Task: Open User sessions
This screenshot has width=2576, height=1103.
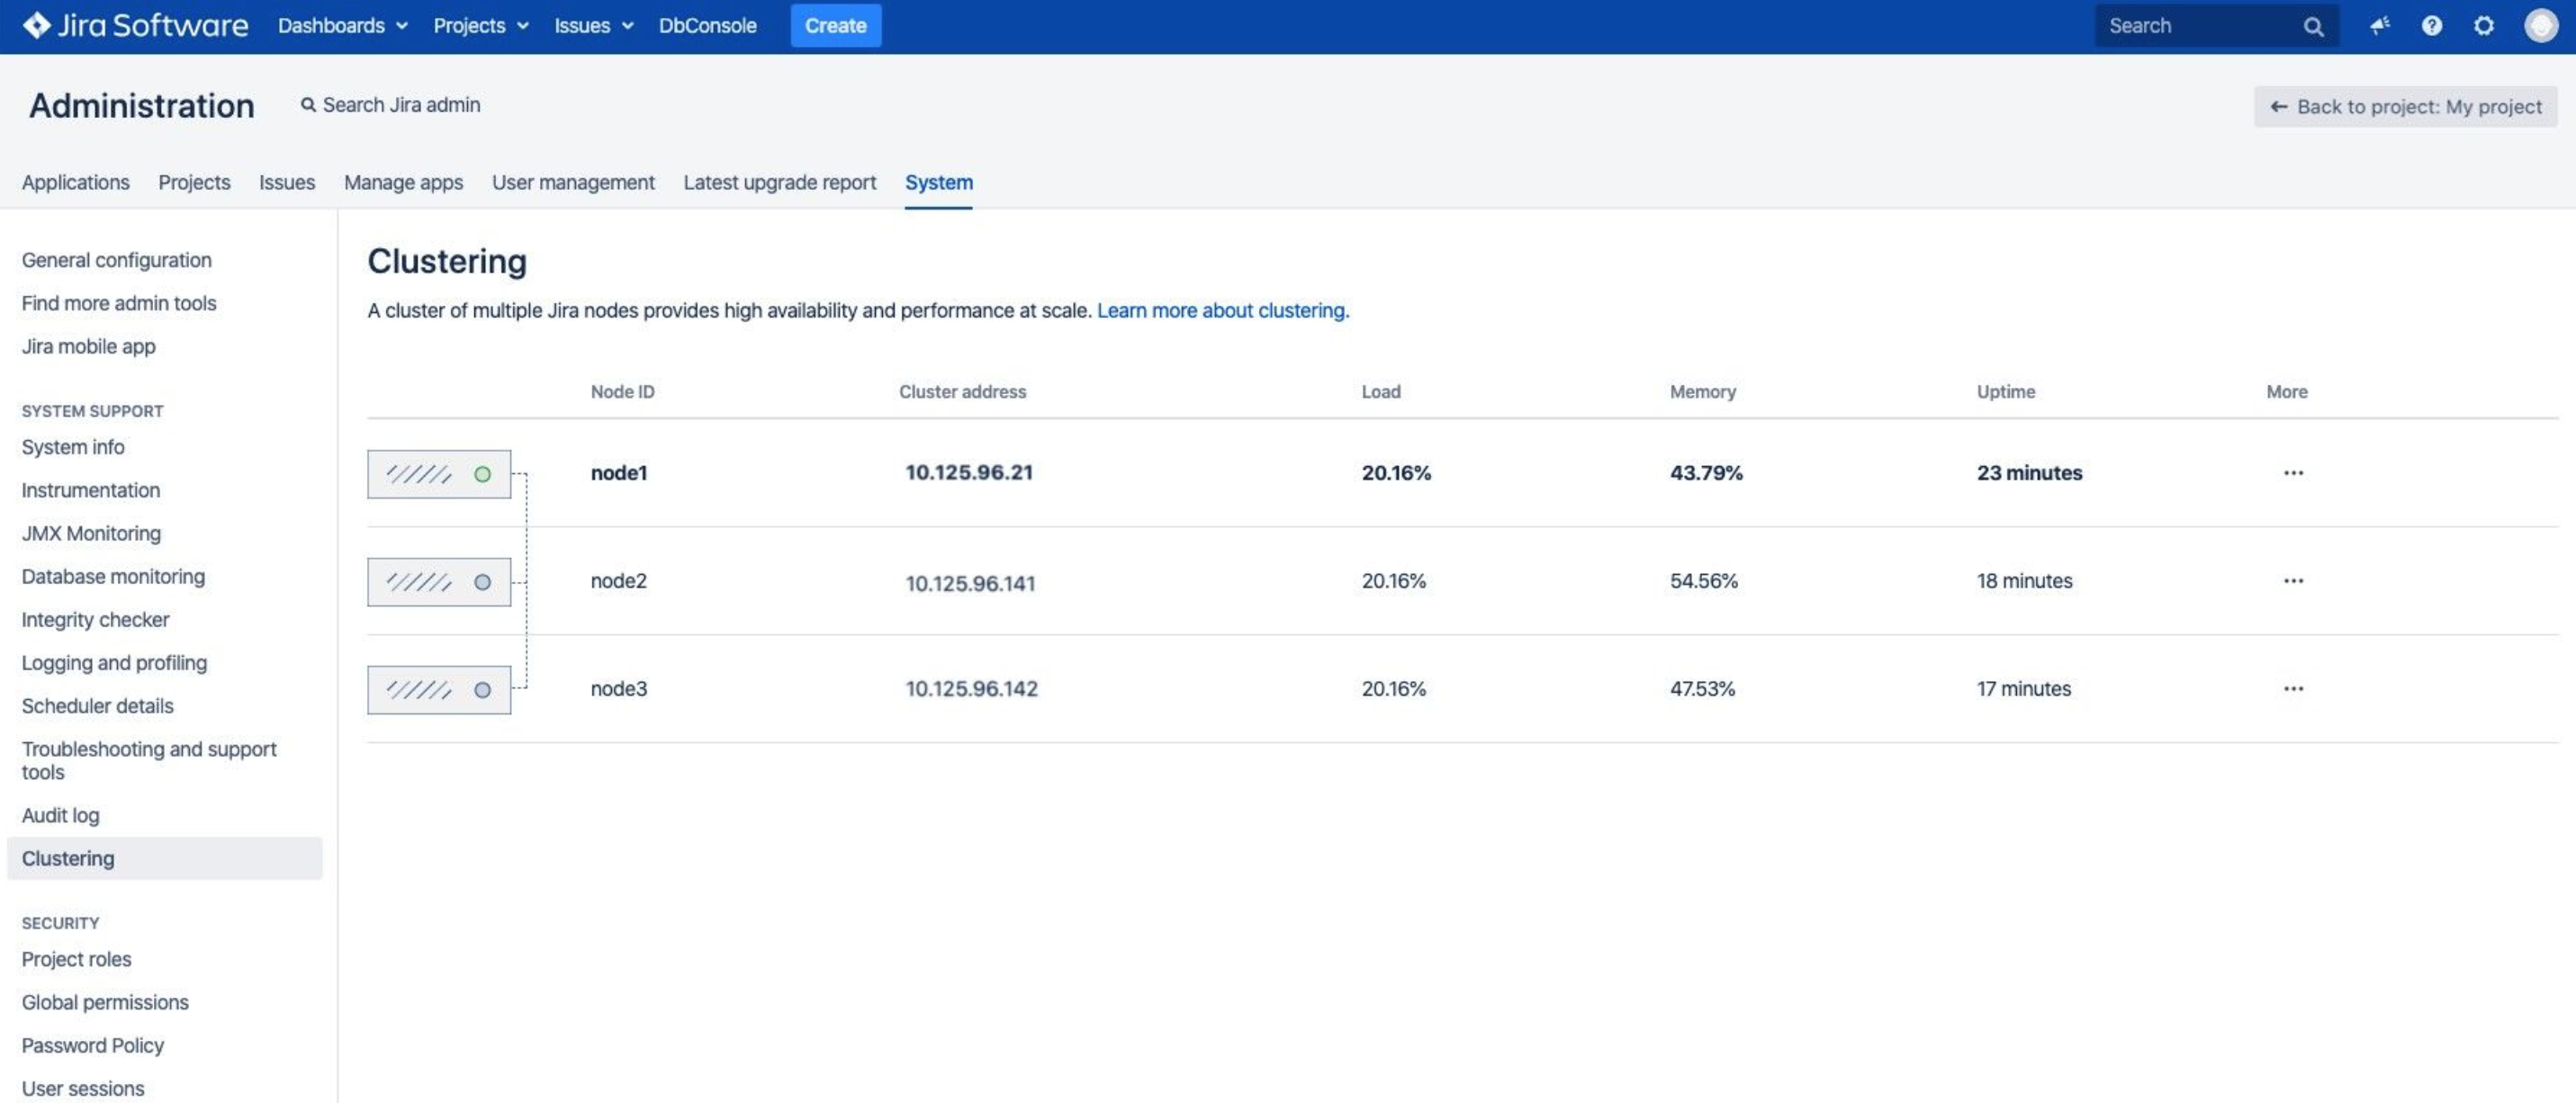Action: 82,1088
